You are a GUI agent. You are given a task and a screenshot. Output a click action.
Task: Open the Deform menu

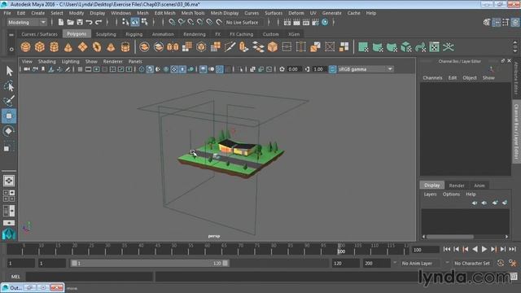point(296,13)
